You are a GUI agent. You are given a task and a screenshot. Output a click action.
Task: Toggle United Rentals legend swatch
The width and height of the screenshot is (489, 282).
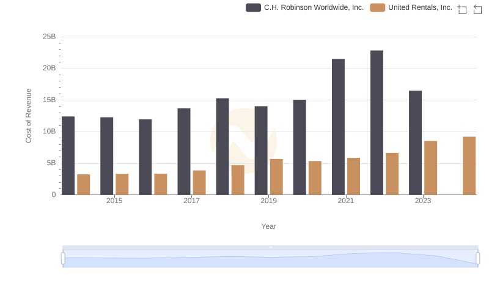[377, 7]
